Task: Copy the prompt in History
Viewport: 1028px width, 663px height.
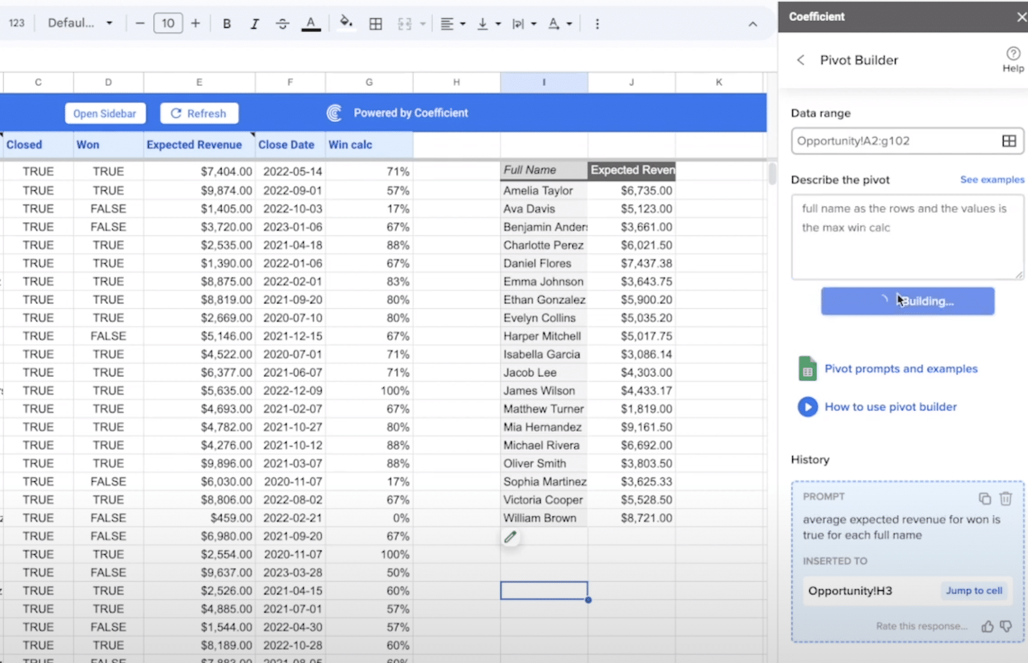Action: point(985,498)
